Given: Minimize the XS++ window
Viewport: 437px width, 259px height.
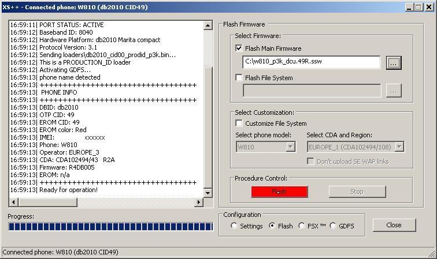Looking at the screenshot, I should coord(409,6).
